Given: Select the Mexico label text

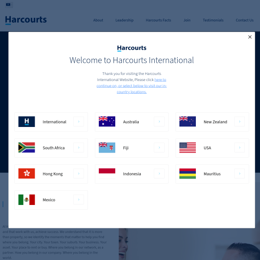Looking at the screenshot, I should (49, 200).
